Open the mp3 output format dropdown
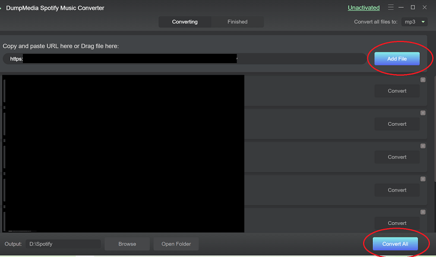This screenshot has width=436, height=257. coord(414,22)
